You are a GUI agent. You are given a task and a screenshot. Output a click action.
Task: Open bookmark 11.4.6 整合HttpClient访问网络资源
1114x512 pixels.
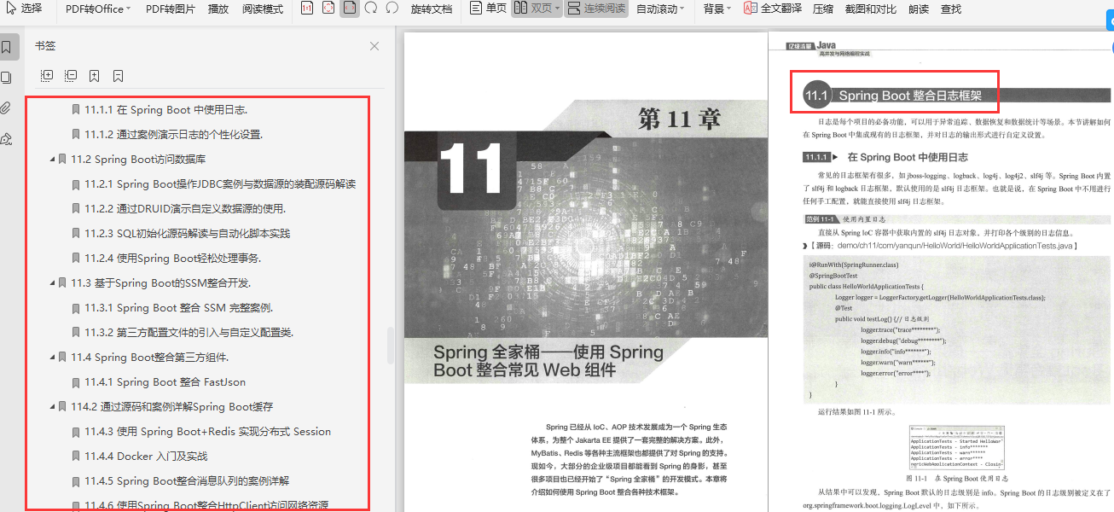[x=206, y=505]
